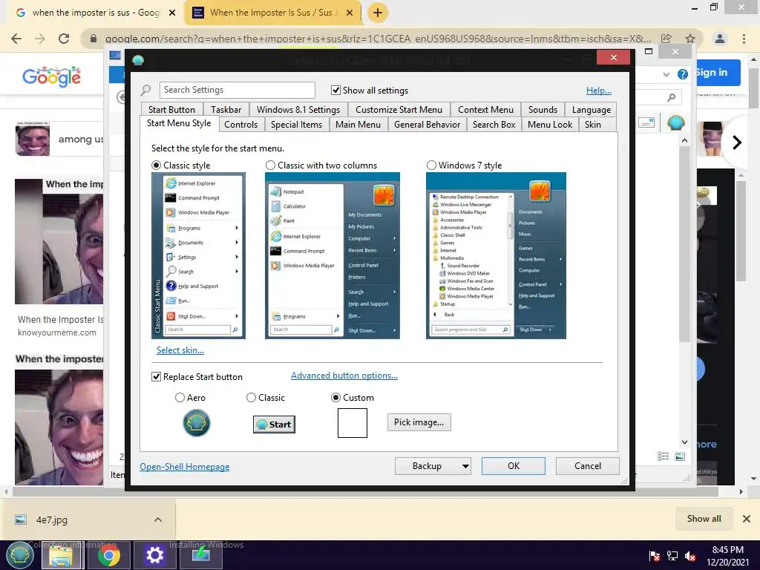Viewport: 760px width, 570px height.
Task: Choose the Aero start button option
Action: click(x=180, y=398)
